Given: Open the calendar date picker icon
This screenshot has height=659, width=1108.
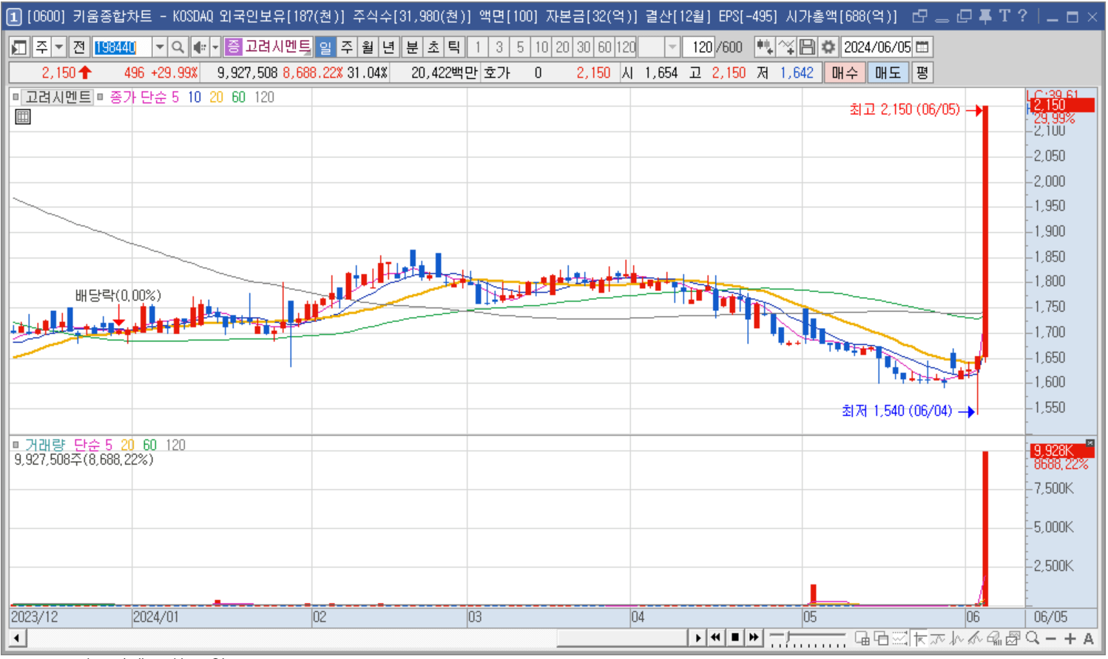Looking at the screenshot, I should pyautogui.click(x=922, y=47).
